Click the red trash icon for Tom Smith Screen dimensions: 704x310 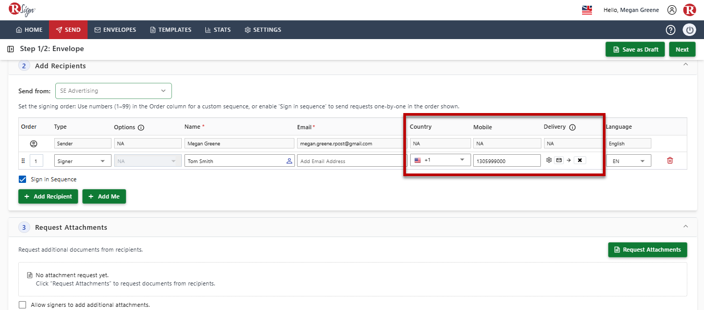point(670,160)
